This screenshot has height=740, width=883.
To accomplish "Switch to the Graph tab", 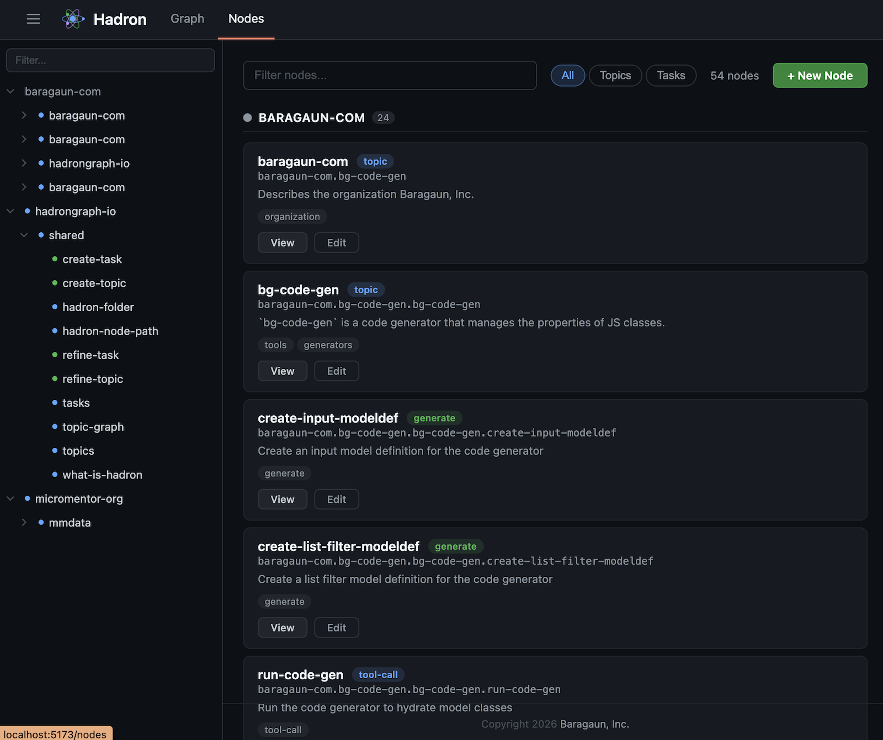I will tap(187, 19).
